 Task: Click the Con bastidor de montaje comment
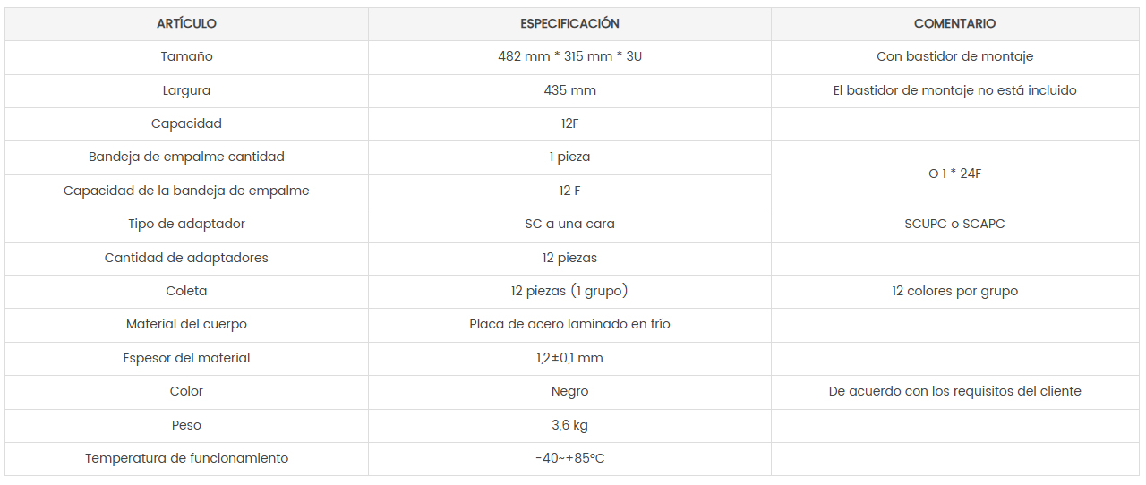954,56
